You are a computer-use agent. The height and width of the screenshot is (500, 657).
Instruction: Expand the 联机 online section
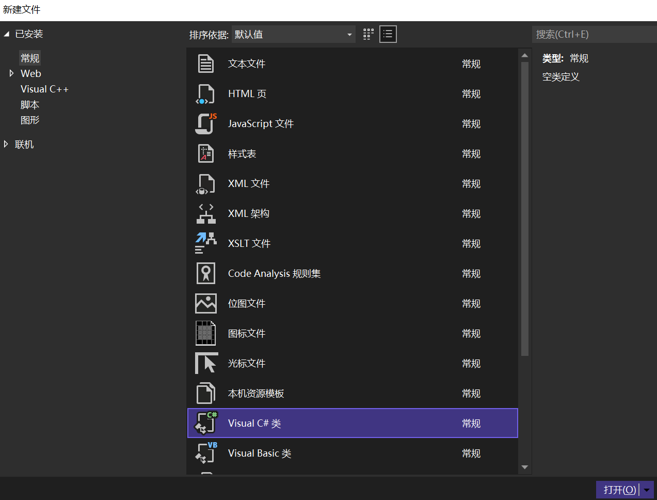[x=6, y=145]
